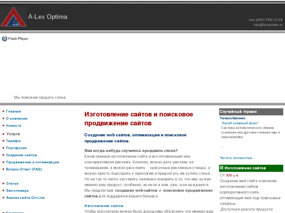Click the Flash Player plugin icon
285x213 pixels.
tap(5, 39)
